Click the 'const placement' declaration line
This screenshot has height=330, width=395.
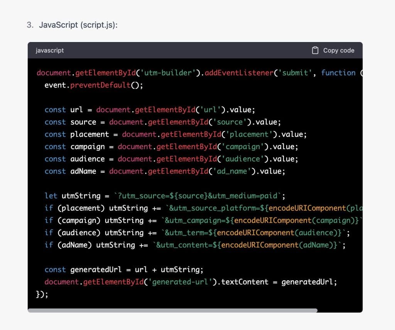coord(176,135)
